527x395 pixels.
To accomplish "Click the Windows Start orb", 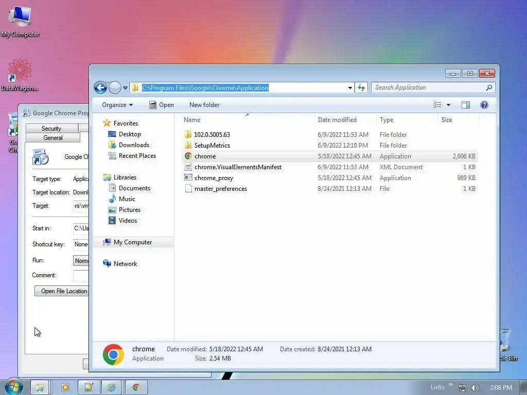I will coord(13,387).
